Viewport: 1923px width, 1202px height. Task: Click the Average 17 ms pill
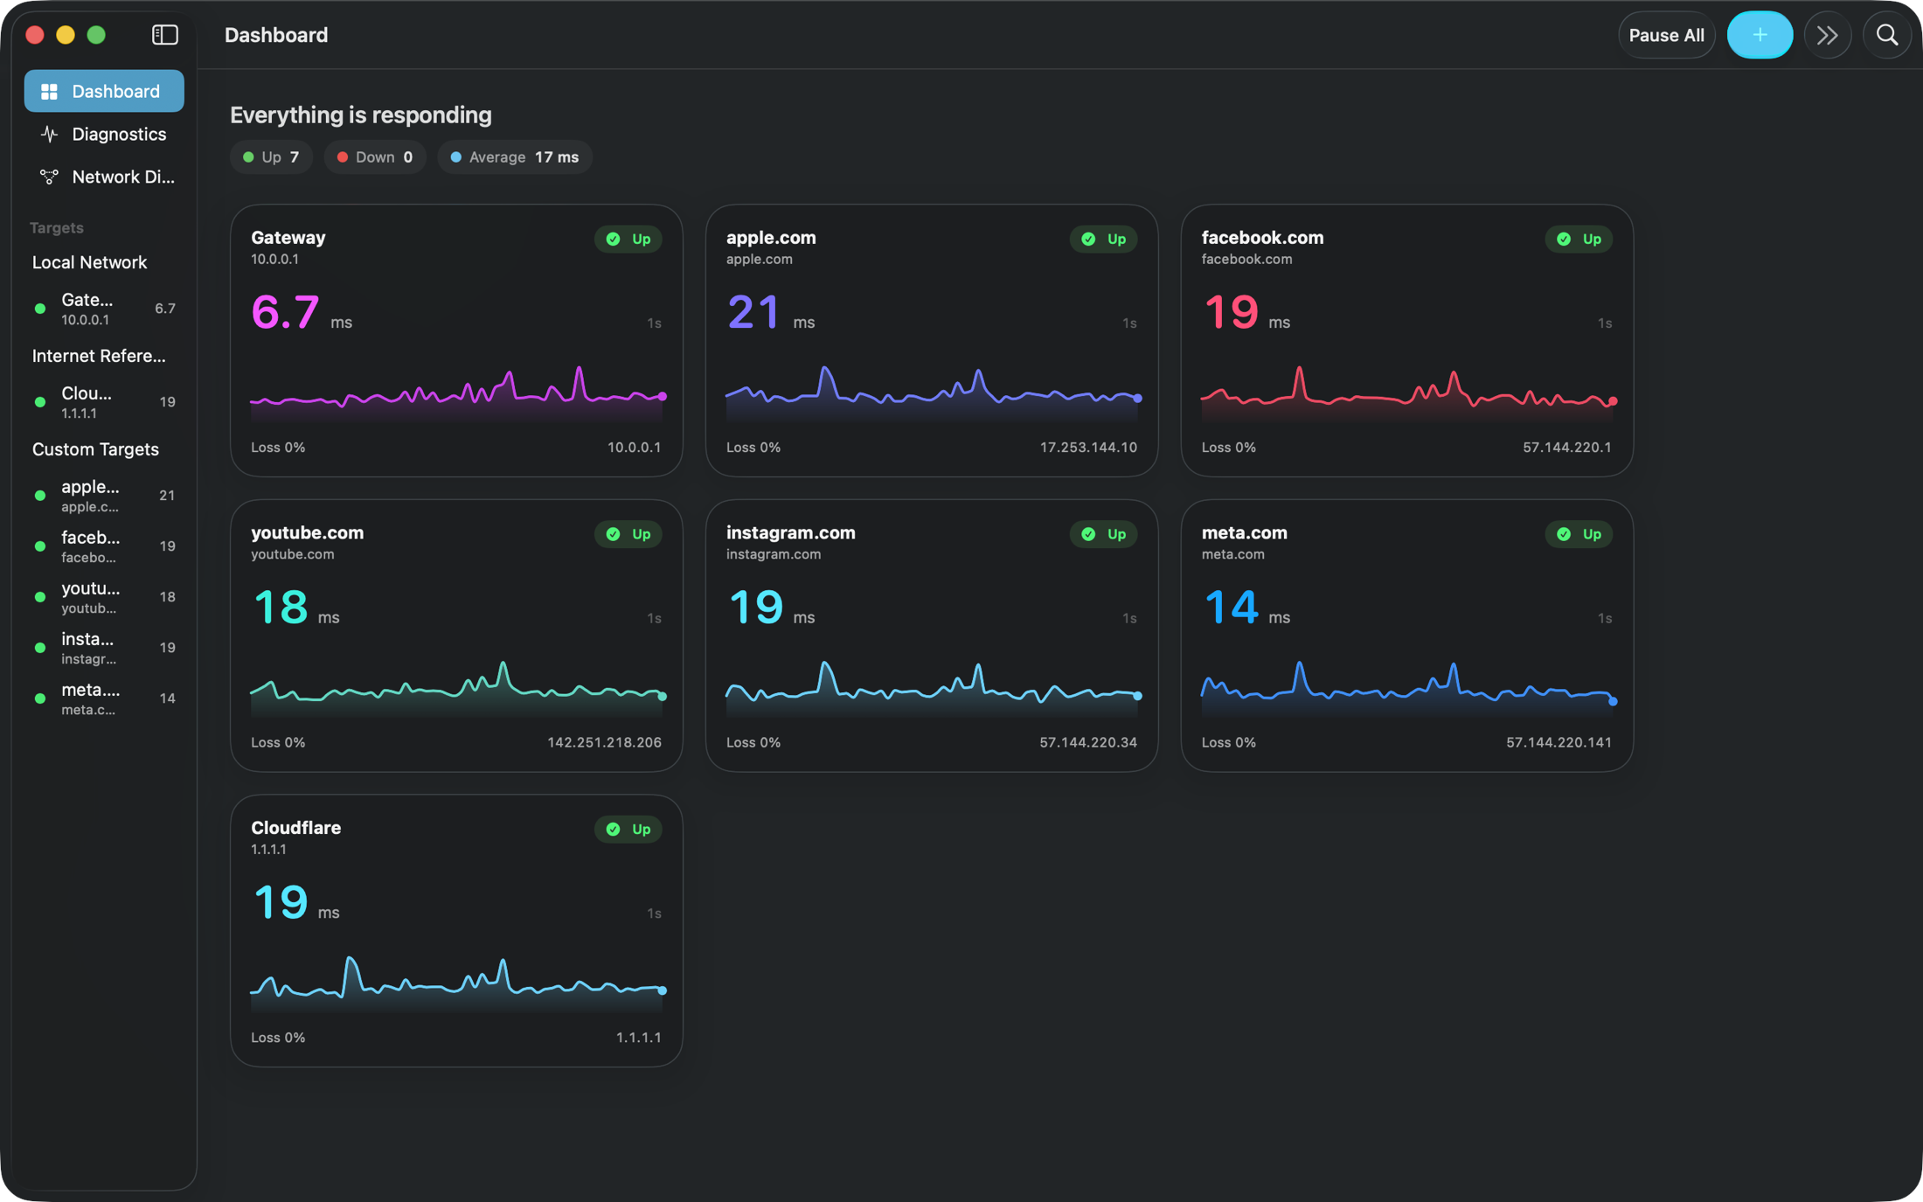[515, 157]
